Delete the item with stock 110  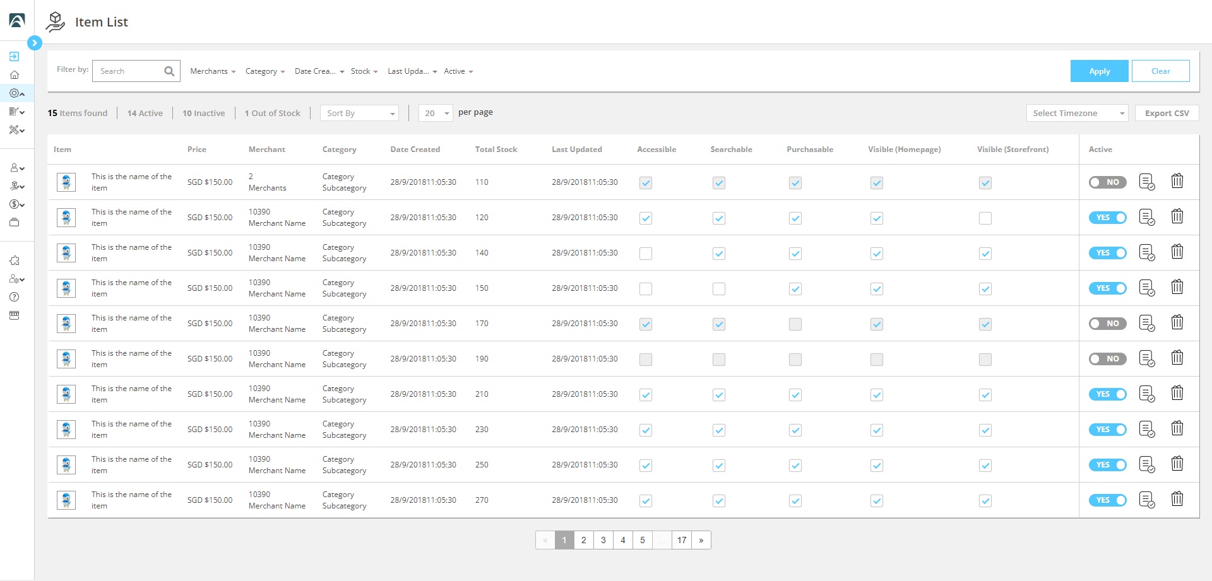(x=1177, y=182)
